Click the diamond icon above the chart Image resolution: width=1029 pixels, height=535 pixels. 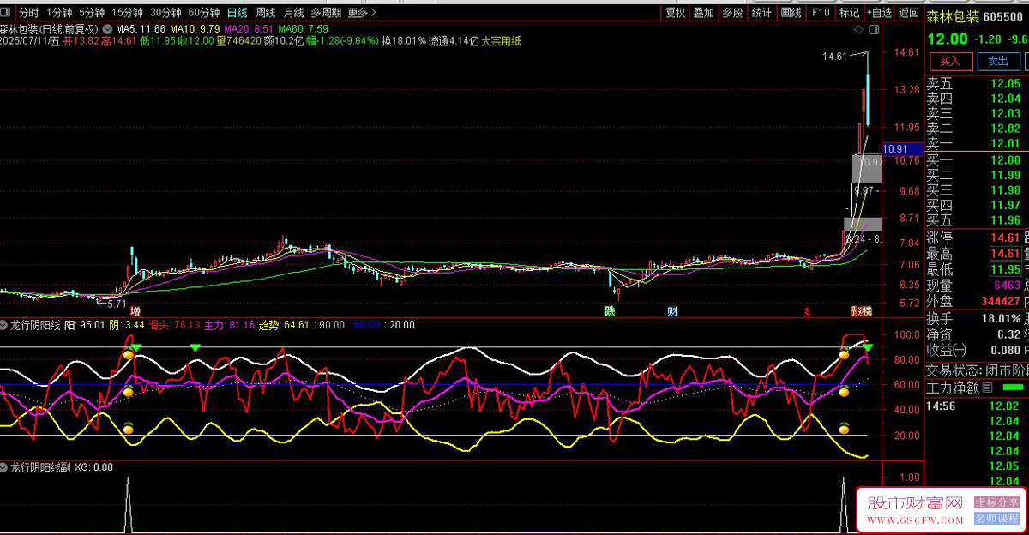click(859, 30)
